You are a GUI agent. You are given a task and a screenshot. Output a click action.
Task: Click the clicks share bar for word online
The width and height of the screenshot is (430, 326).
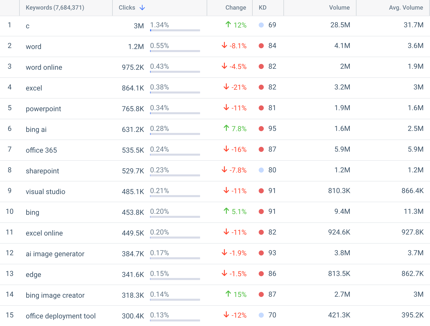pyautogui.click(x=175, y=72)
